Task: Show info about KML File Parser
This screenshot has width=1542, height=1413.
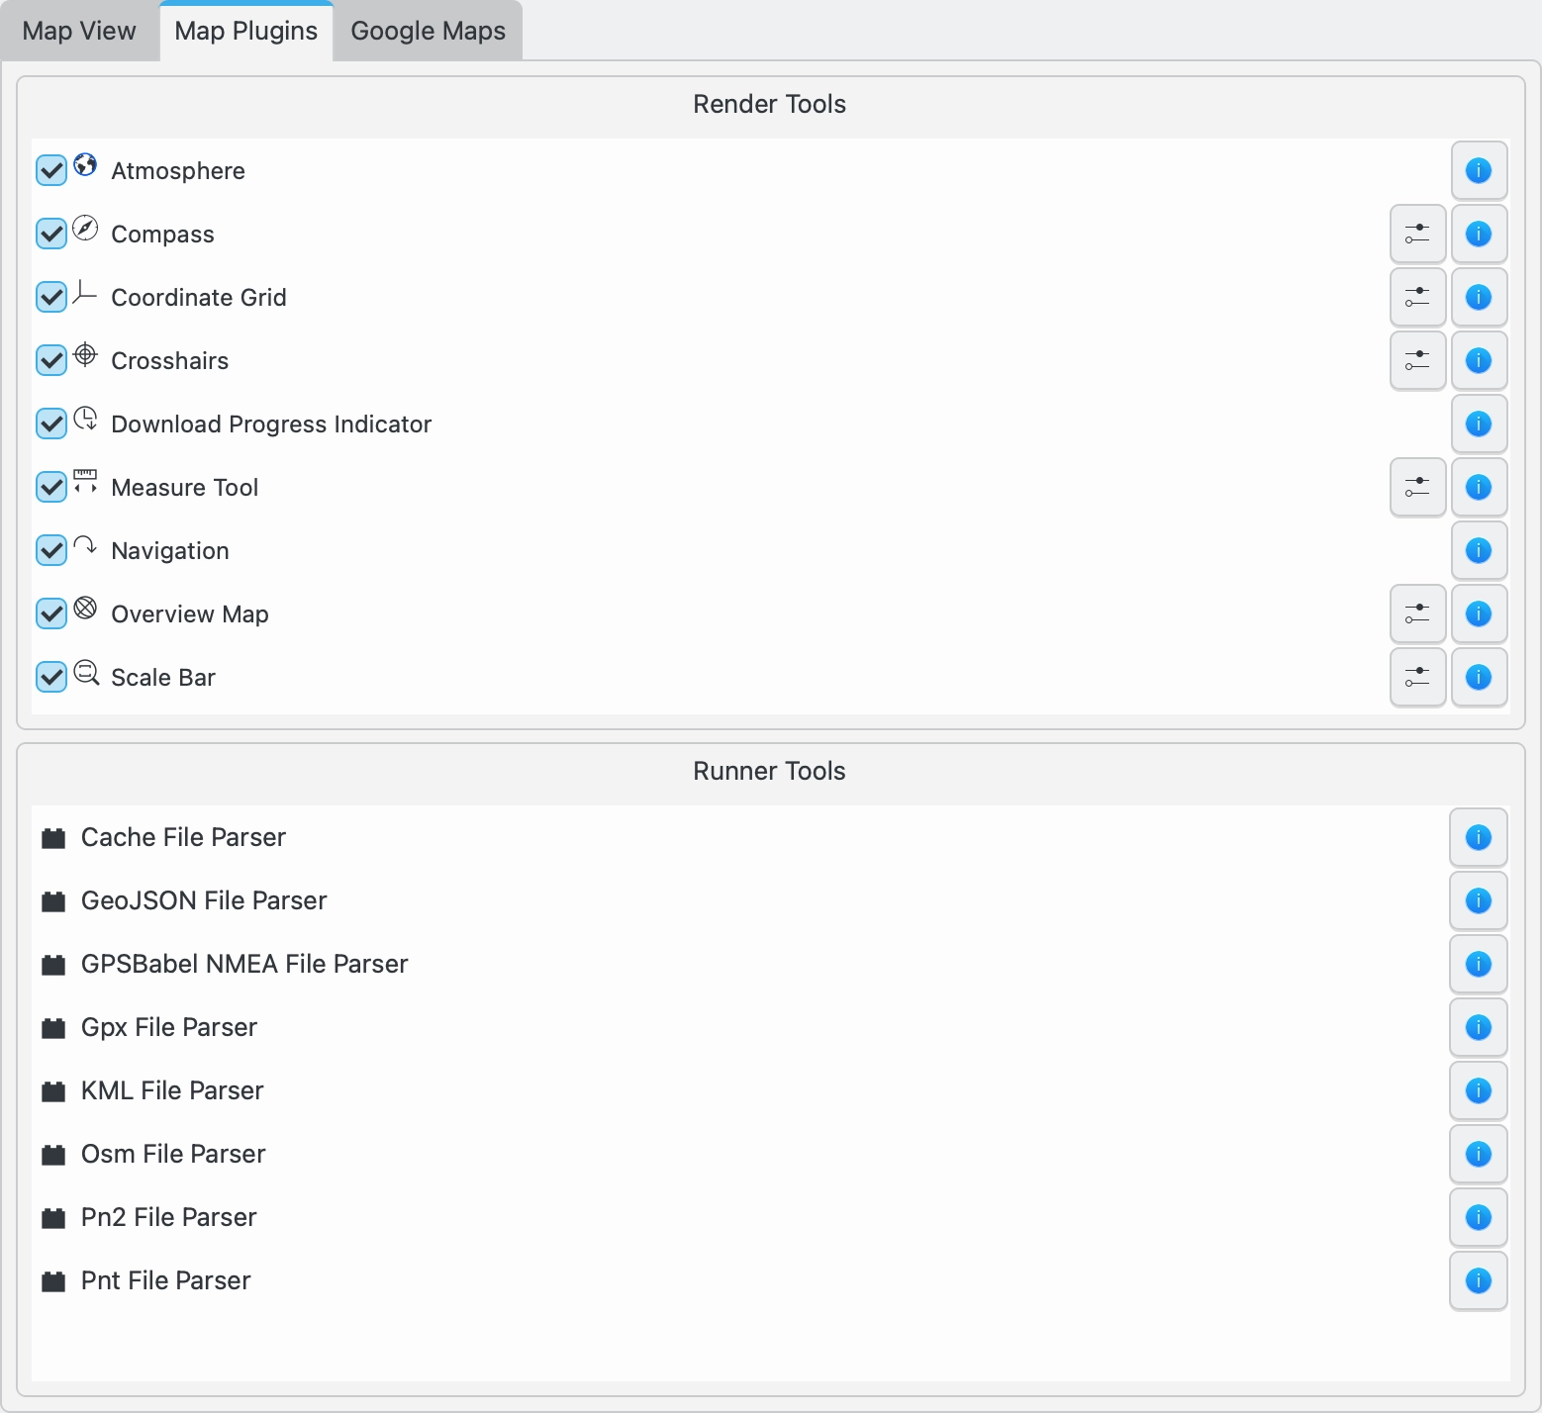Action: tap(1478, 1090)
